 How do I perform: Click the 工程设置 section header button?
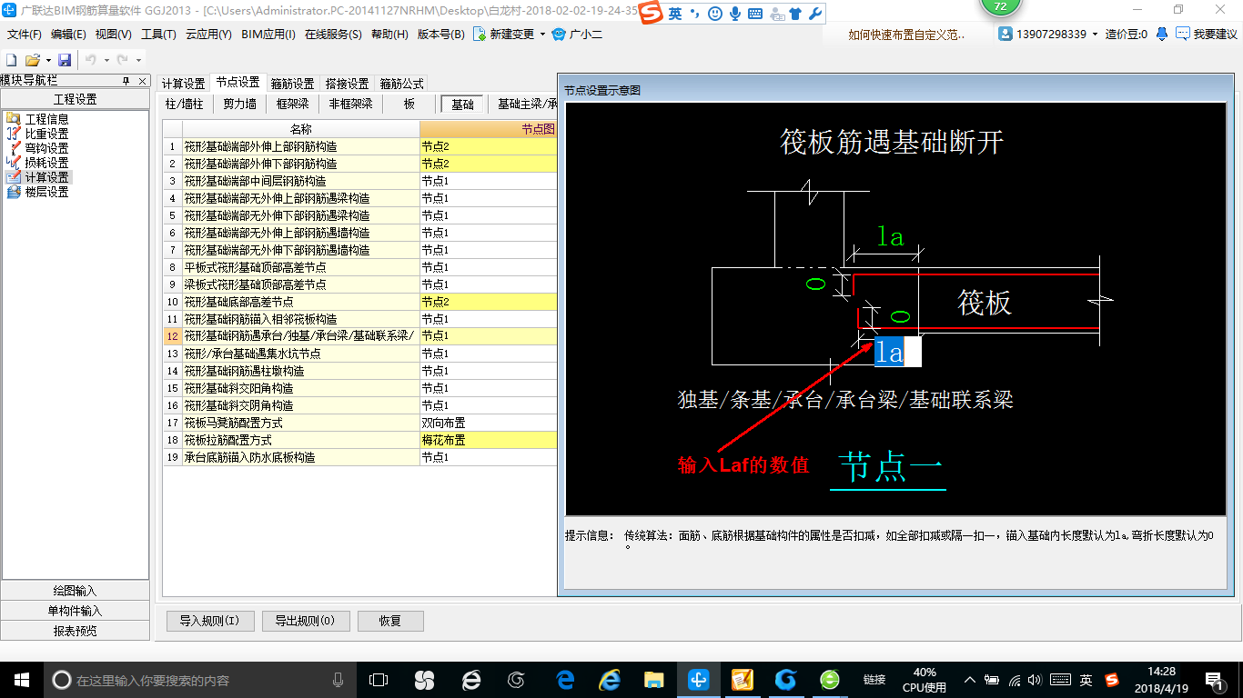(x=75, y=99)
